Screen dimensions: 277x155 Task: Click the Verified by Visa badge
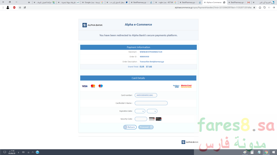coord(176,86)
